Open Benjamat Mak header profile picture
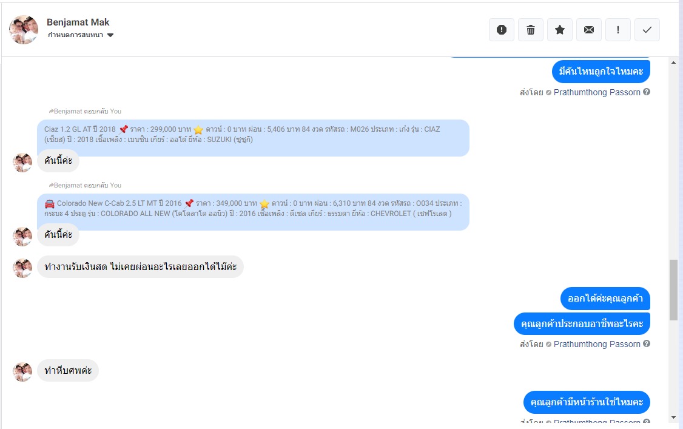This screenshot has height=429, width=683. click(24, 30)
